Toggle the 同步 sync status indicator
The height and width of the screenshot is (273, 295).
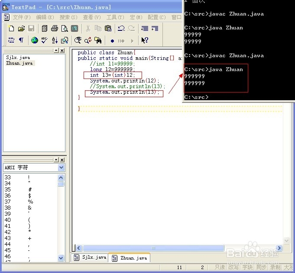[262, 267]
